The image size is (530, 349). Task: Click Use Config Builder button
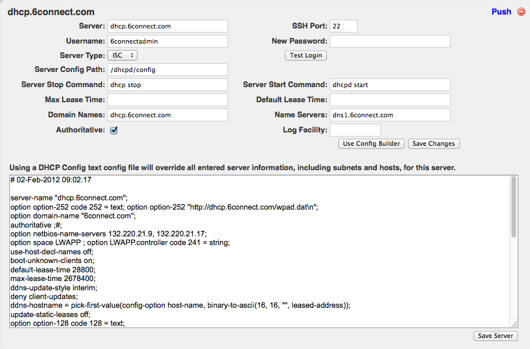(x=371, y=144)
